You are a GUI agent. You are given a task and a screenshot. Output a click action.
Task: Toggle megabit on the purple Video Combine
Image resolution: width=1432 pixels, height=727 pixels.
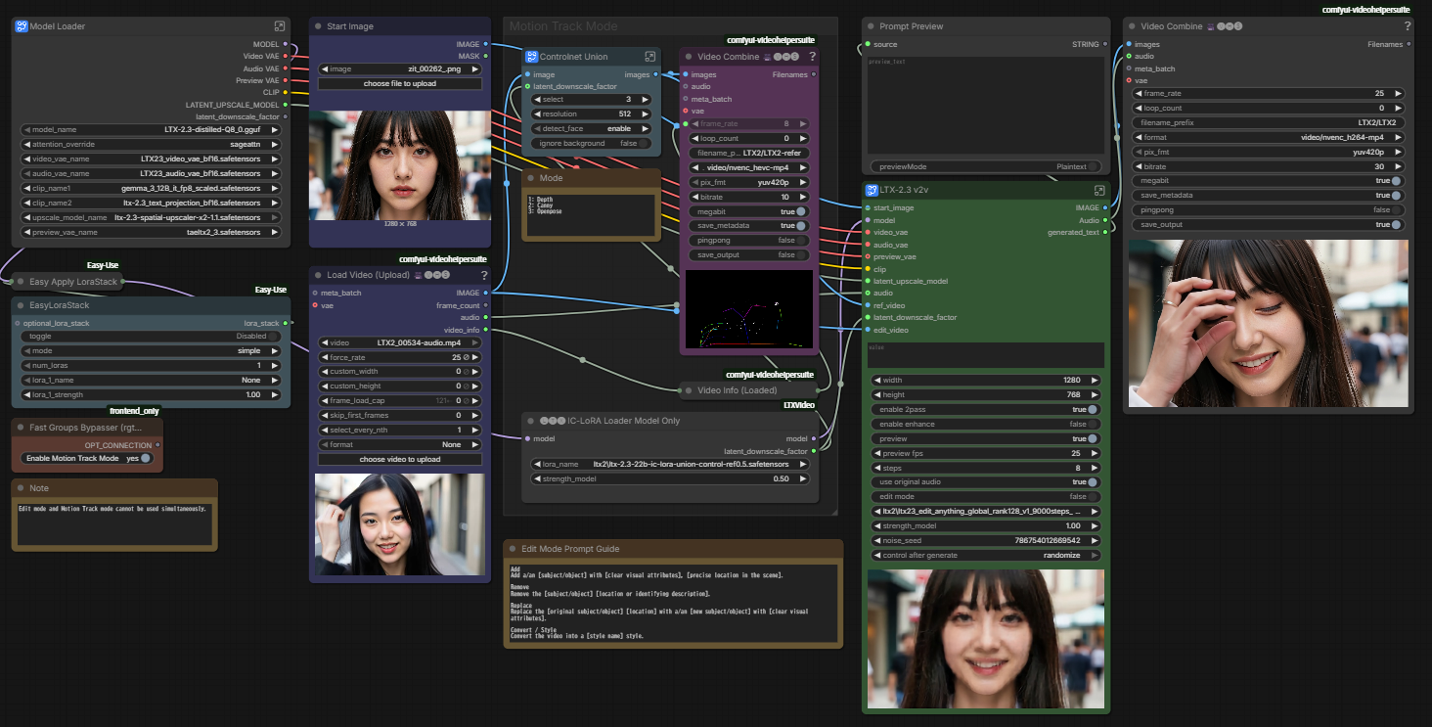pos(801,211)
